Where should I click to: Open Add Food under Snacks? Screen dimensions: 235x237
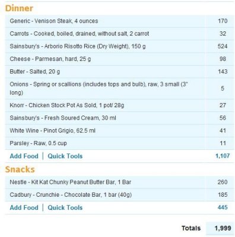click(24, 207)
